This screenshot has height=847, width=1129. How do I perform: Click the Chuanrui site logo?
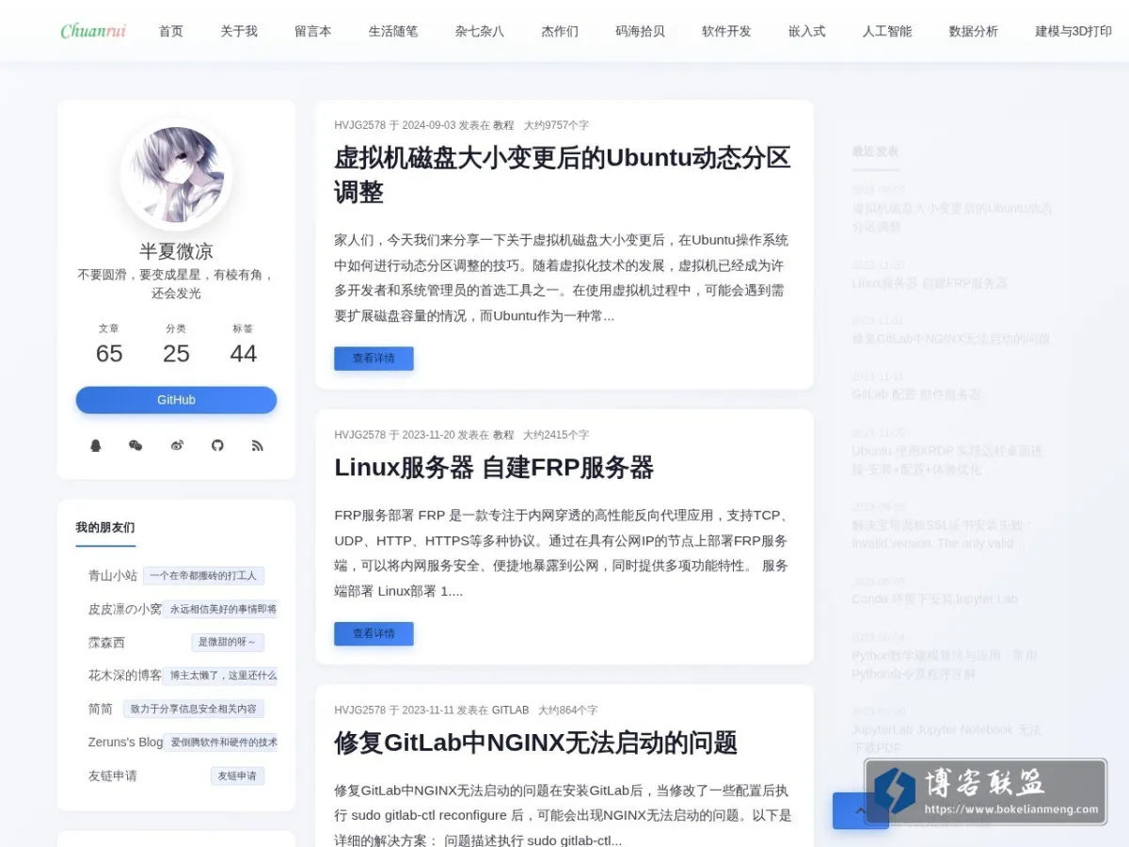pyautogui.click(x=93, y=31)
